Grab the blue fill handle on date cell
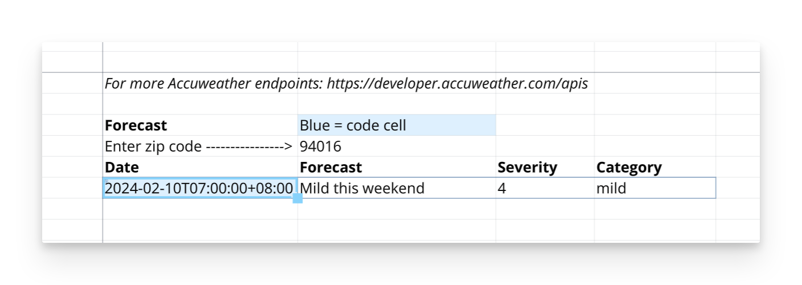 tap(297, 198)
